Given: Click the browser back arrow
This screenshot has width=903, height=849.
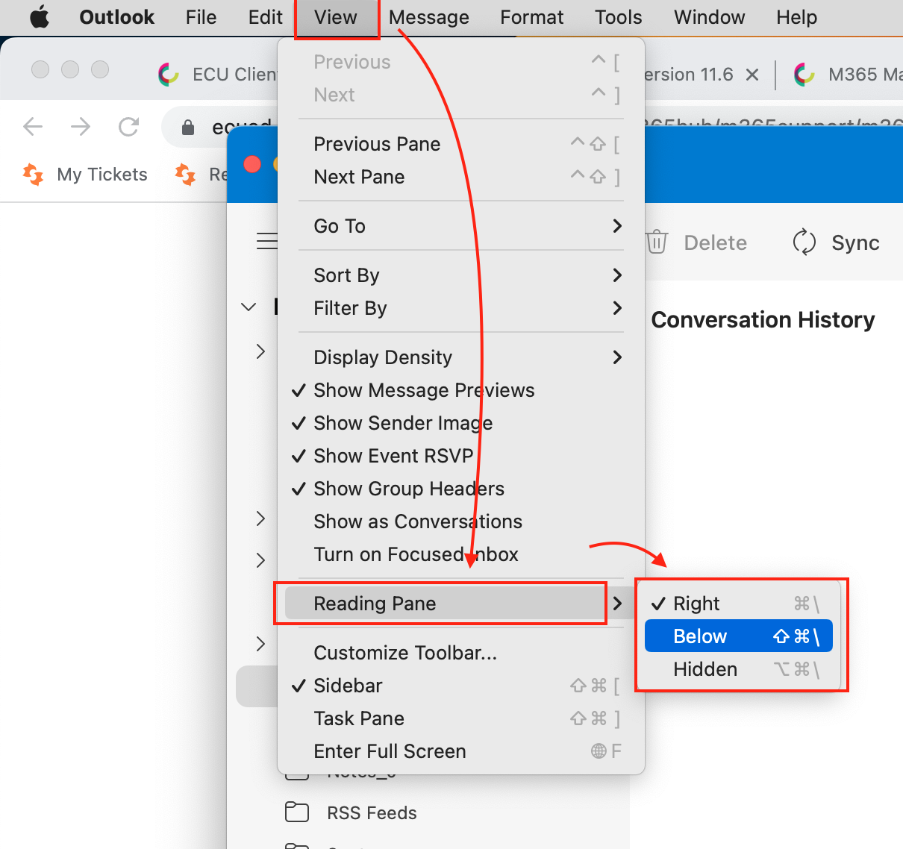Looking at the screenshot, I should click(x=34, y=127).
